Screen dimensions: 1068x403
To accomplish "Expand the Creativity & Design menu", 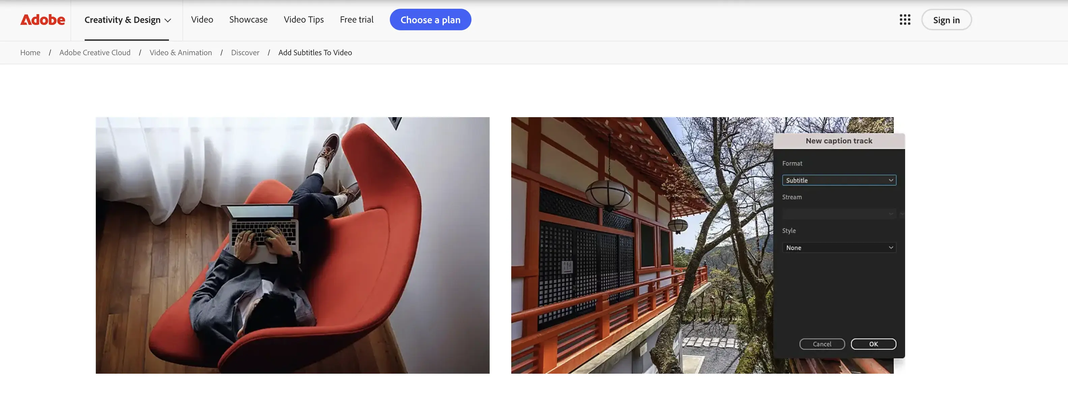I will (x=127, y=20).
